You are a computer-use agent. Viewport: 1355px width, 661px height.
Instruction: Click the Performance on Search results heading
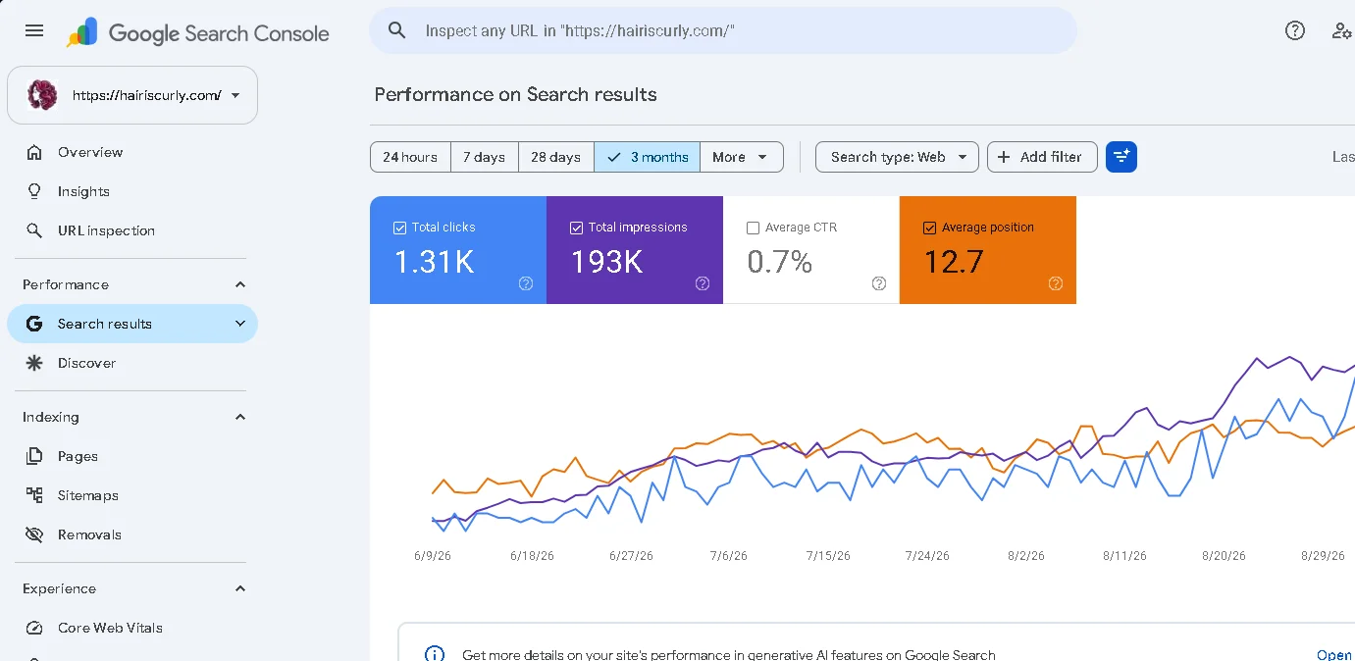[x=516, y=95]
